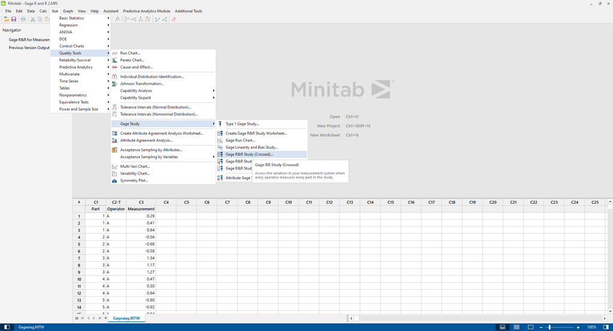Open Gage R&R for Measurement in Navigator

(x=29, y=40)
